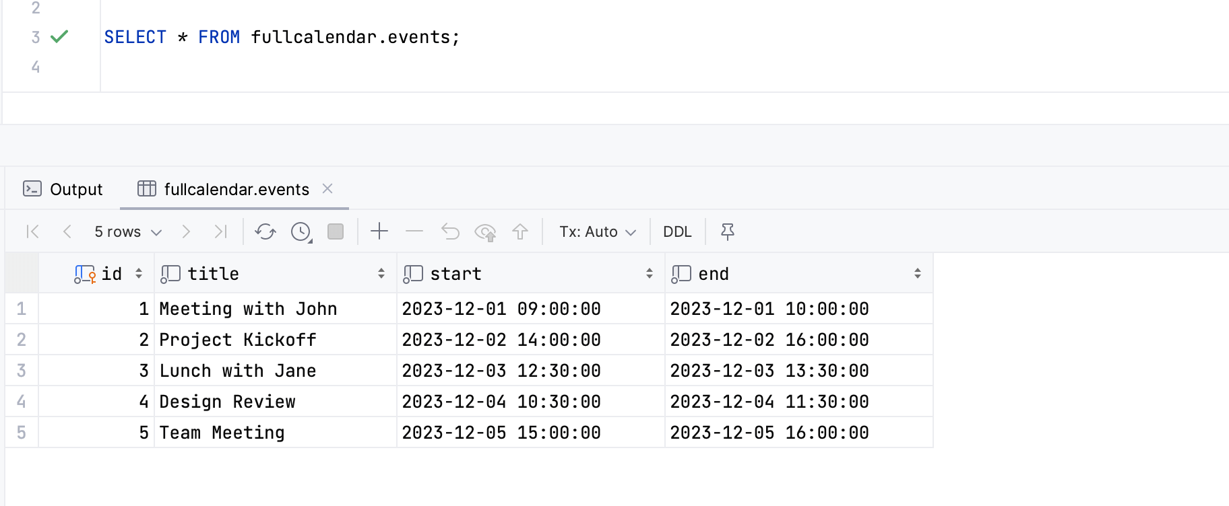Go to the next results page
Viewport: 1229px width, 506px height.
click(x=186, y=231)
